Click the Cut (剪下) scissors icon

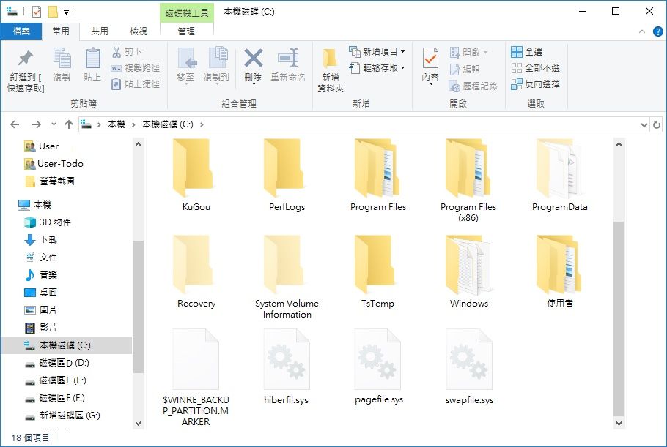click(117, 52)
